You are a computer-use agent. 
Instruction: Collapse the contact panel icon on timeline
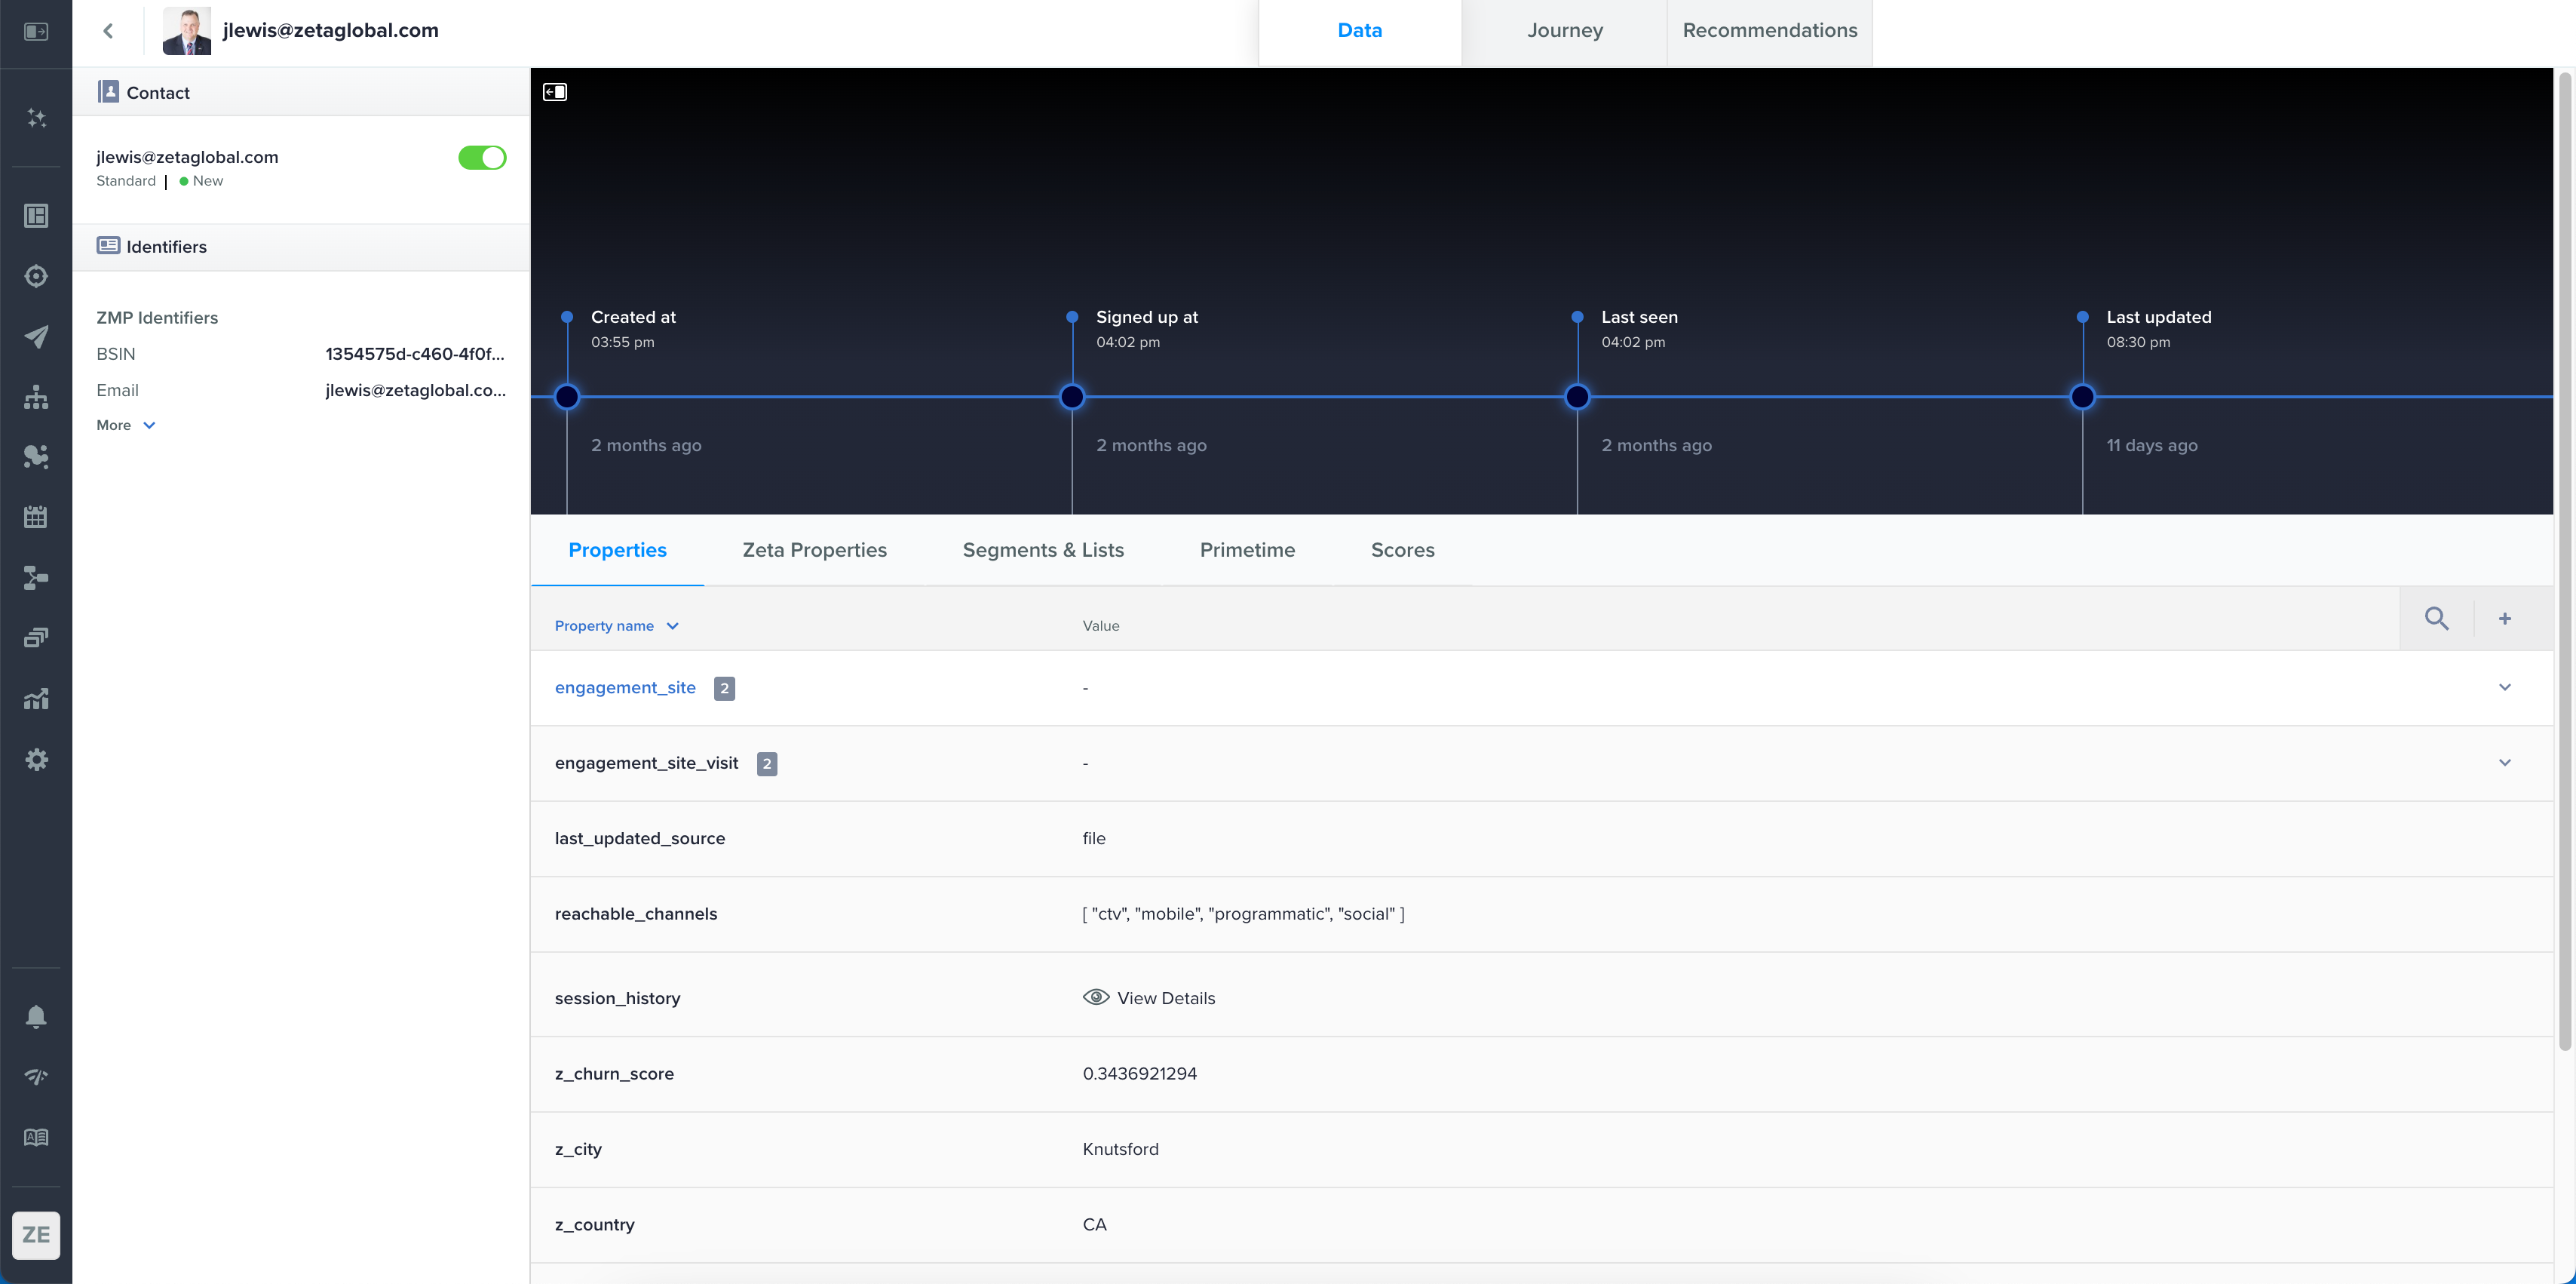tap(555, 92)
